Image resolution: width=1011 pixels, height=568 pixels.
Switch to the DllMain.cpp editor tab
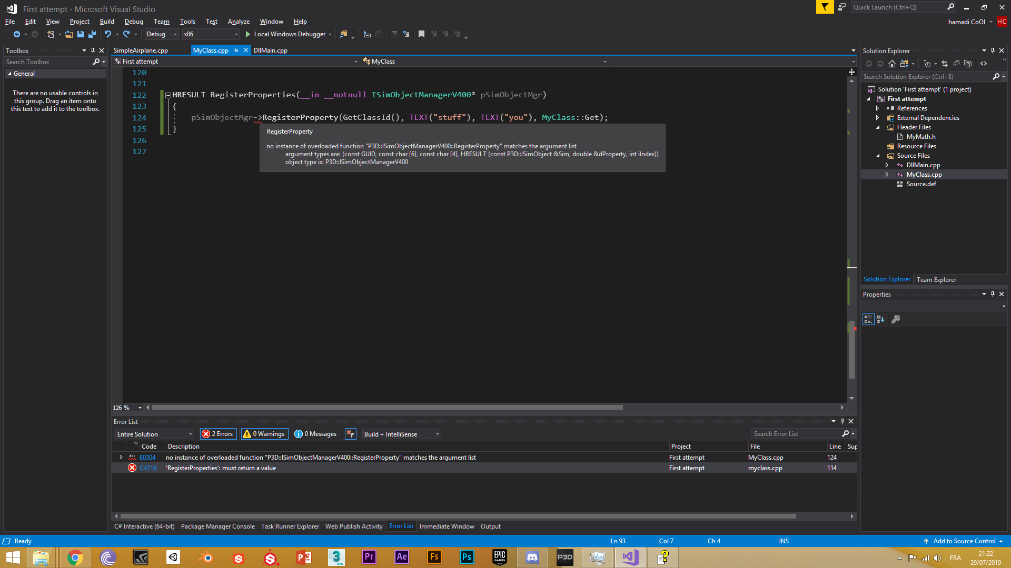tap(270, 50)
